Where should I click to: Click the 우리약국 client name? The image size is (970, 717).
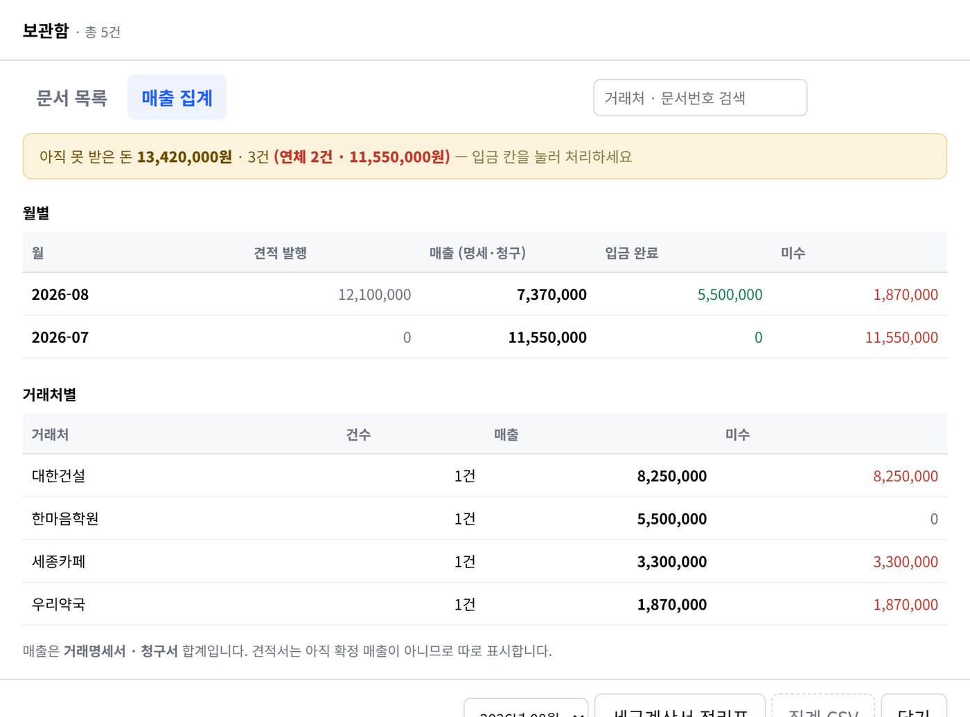pos(59,605)
